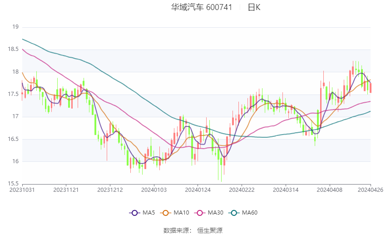This screenshot has height=235, width=386.
Task: Click the 20240103 x-axis date label
Action: [154, 190]
